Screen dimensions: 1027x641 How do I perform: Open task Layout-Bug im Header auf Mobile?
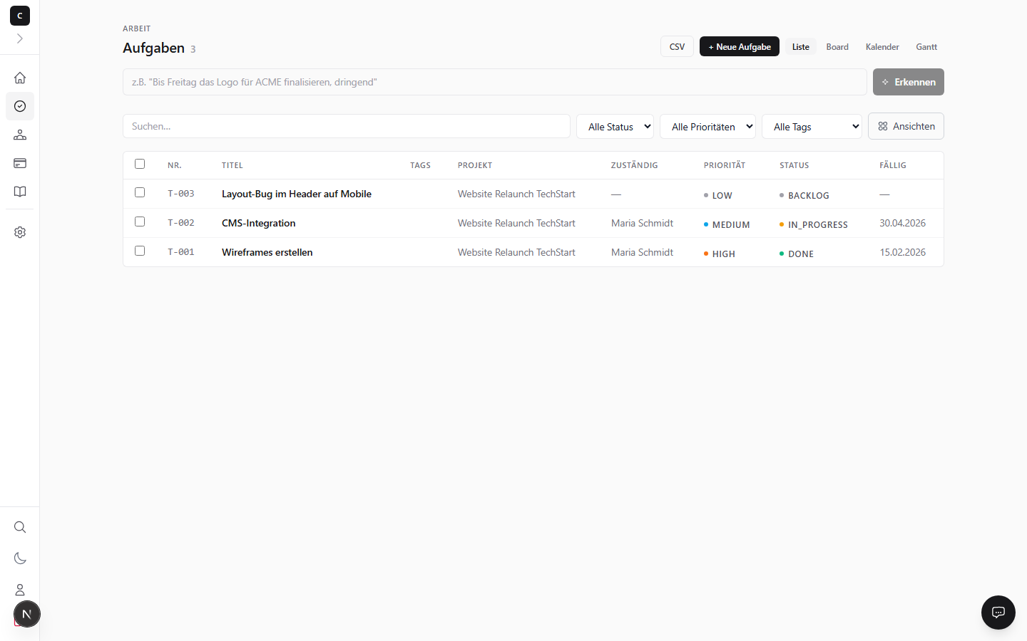(297, 194)
